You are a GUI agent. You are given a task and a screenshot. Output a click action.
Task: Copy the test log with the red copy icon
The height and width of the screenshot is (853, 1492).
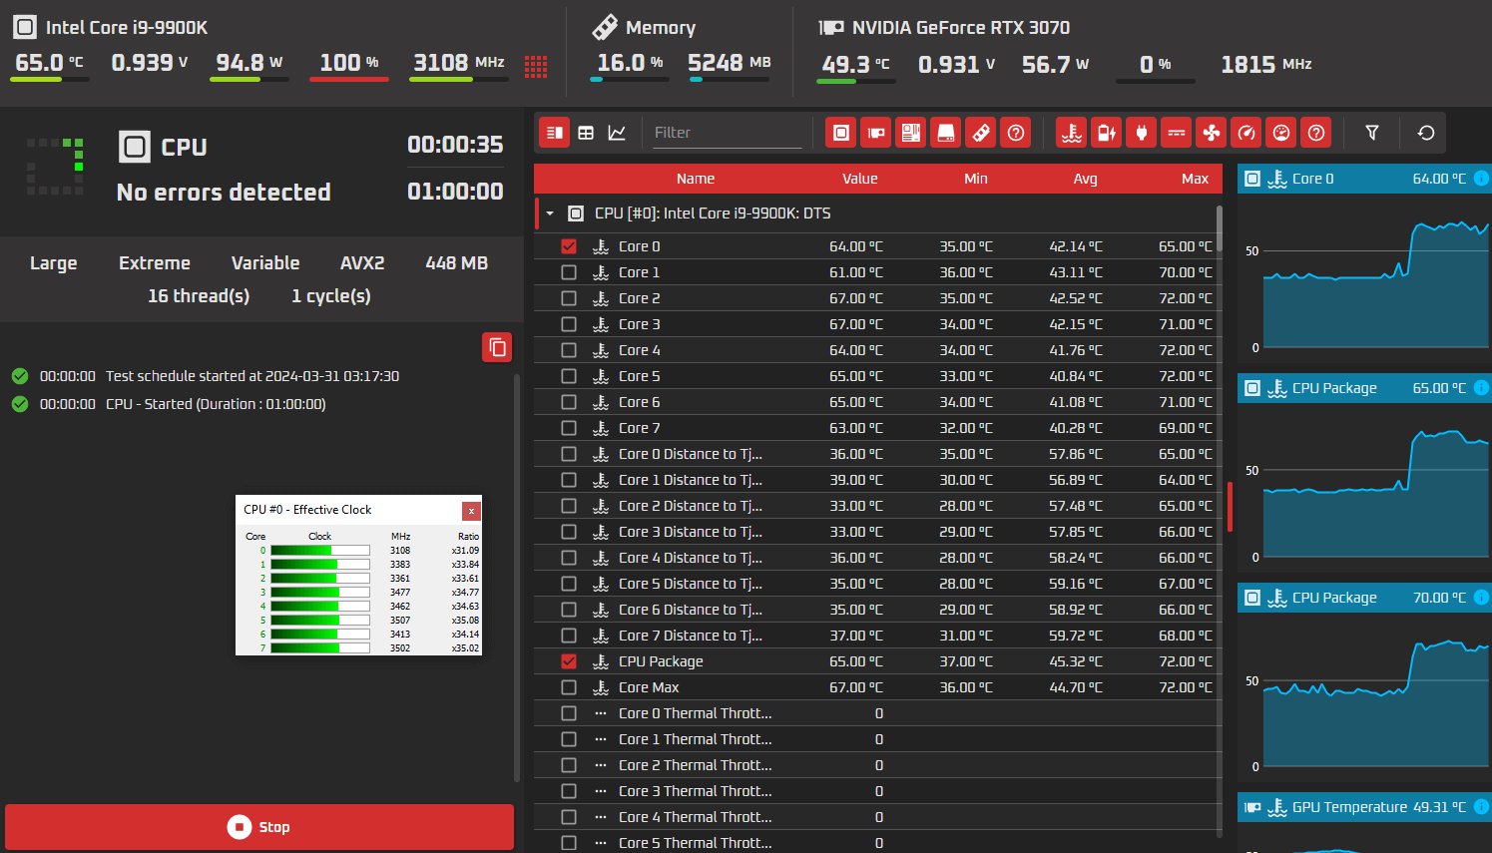(x=497, y=347)
